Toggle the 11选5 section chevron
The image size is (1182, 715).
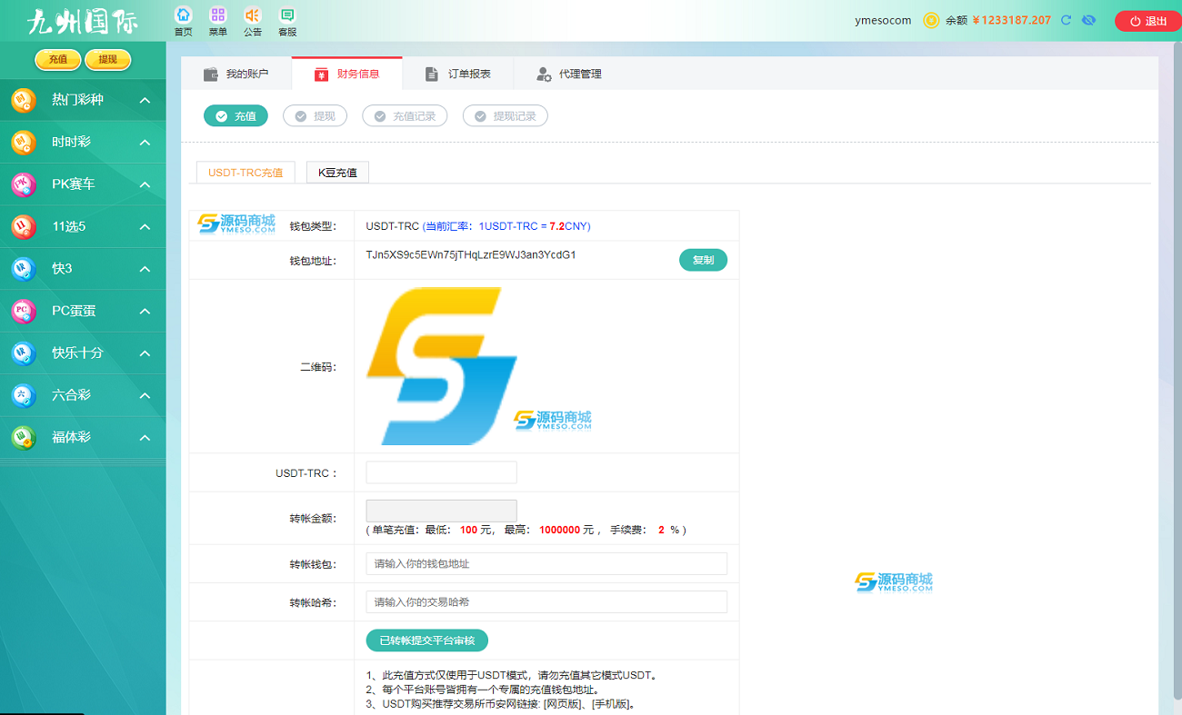pyautogui.click(x=145, y=226)
